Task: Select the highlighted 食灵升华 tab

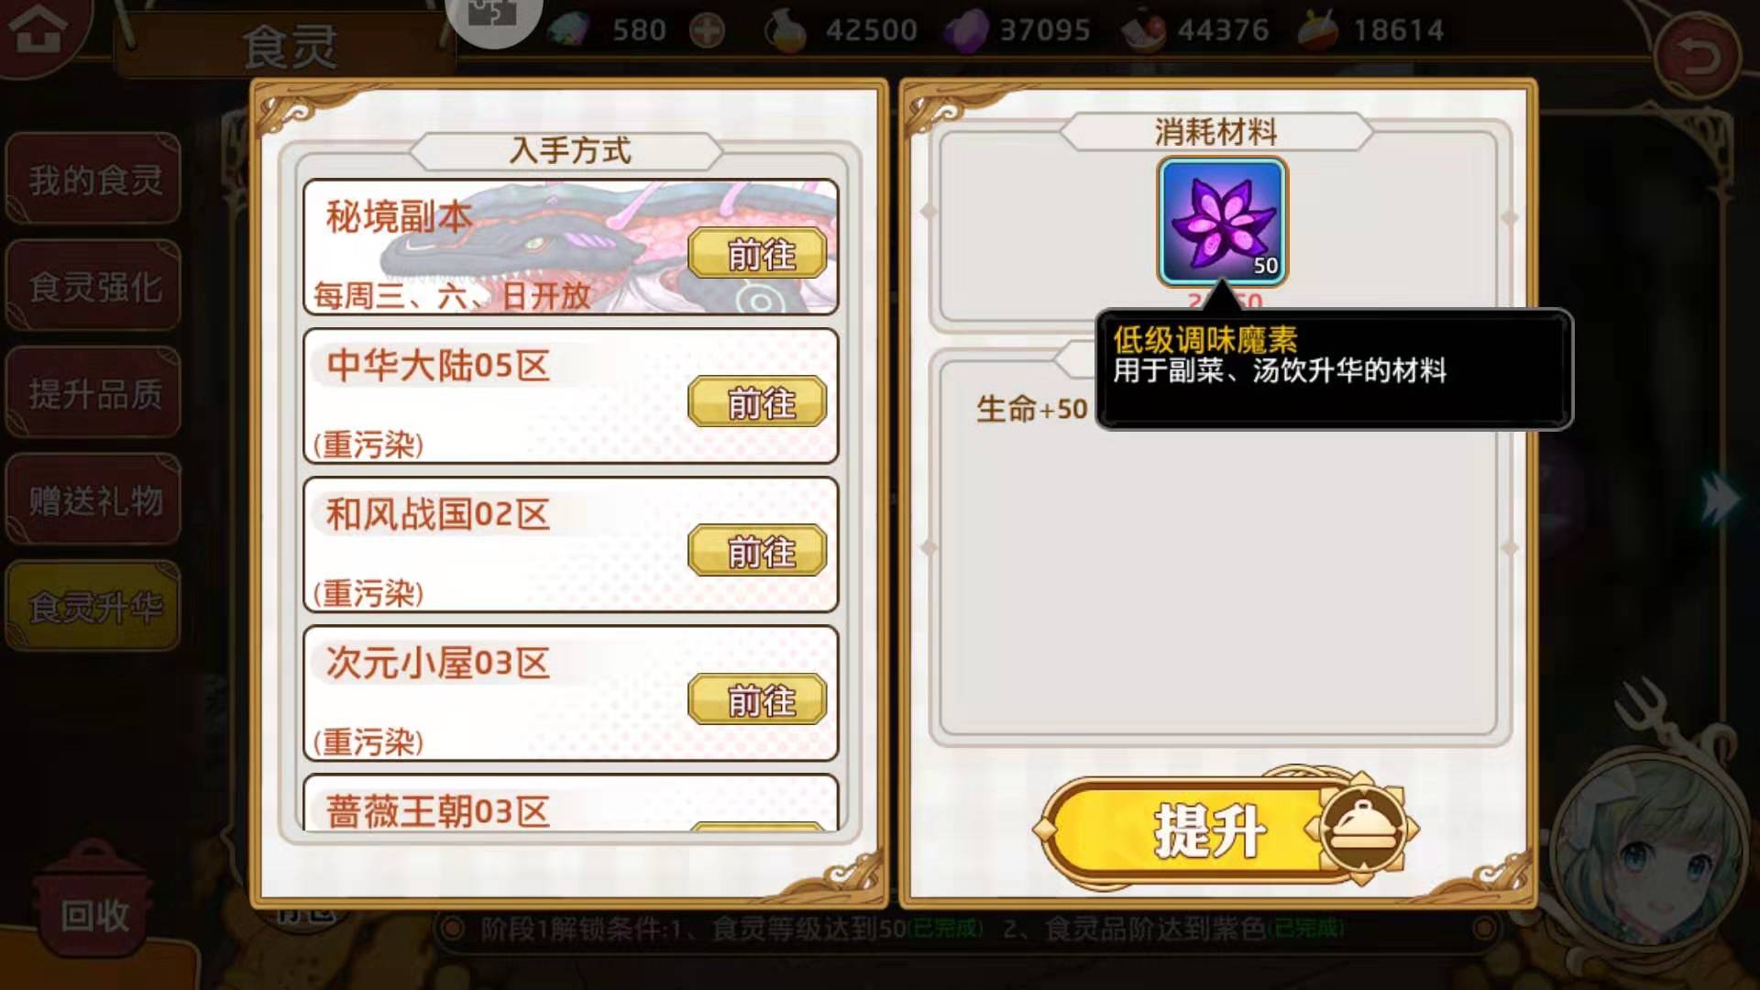Action: pos(93,607)
